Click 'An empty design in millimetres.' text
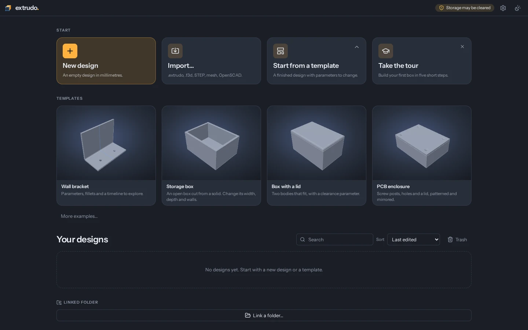Image resolution: width=528 pixels, height=330 pixels. (93, 75)
